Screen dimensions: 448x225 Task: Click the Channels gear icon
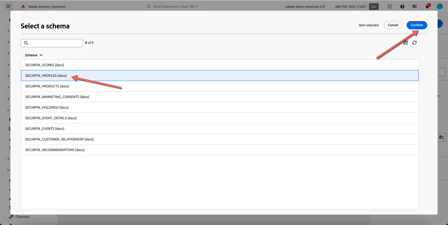pos(11,217)
